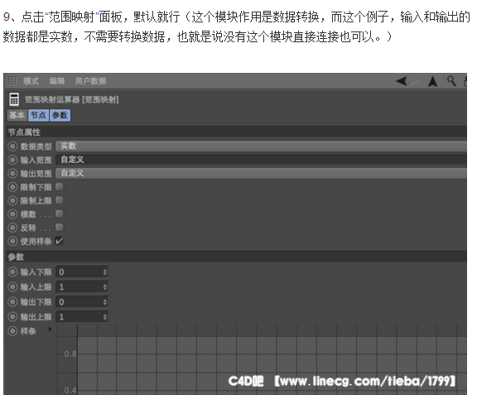The width and height of the screenshot is (477, 395).
Task: Open the 用户数据 menu
Action: click(x=90, y=81)
